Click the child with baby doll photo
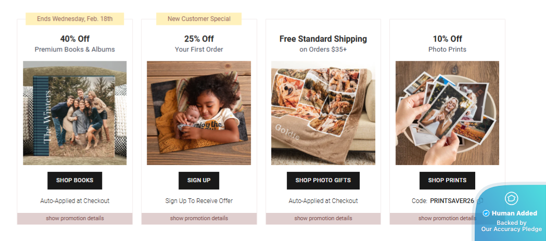Image resolution: width=546 pixels, height=241 pixels. coord(199,113)
